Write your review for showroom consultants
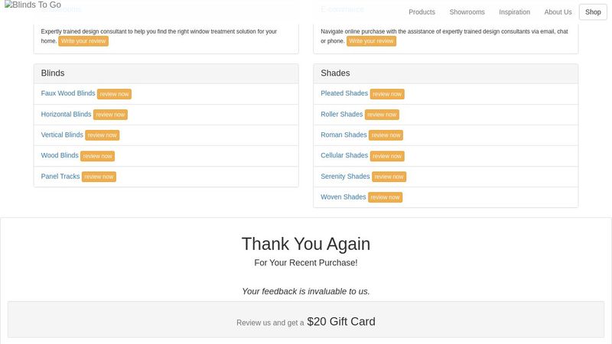Image resolution: width=612 pixels, height=344 pixels. click(83, 41)
